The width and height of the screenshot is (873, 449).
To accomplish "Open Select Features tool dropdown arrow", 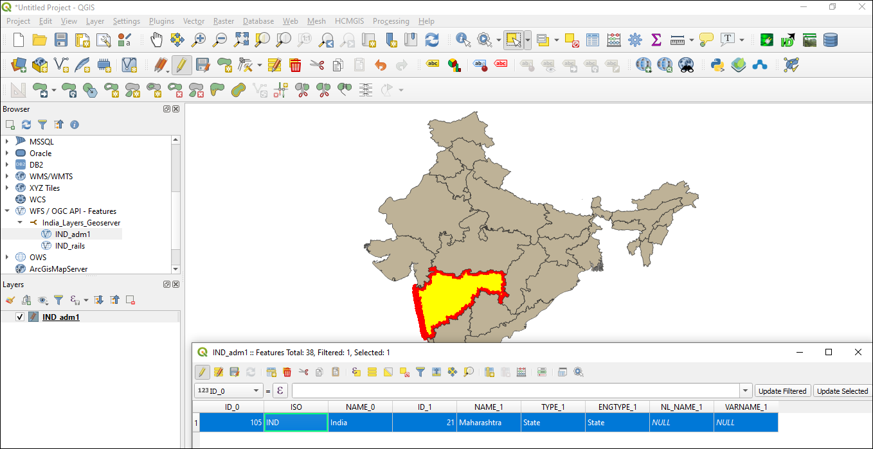I will pyautogui.click(x=528, y=40).
